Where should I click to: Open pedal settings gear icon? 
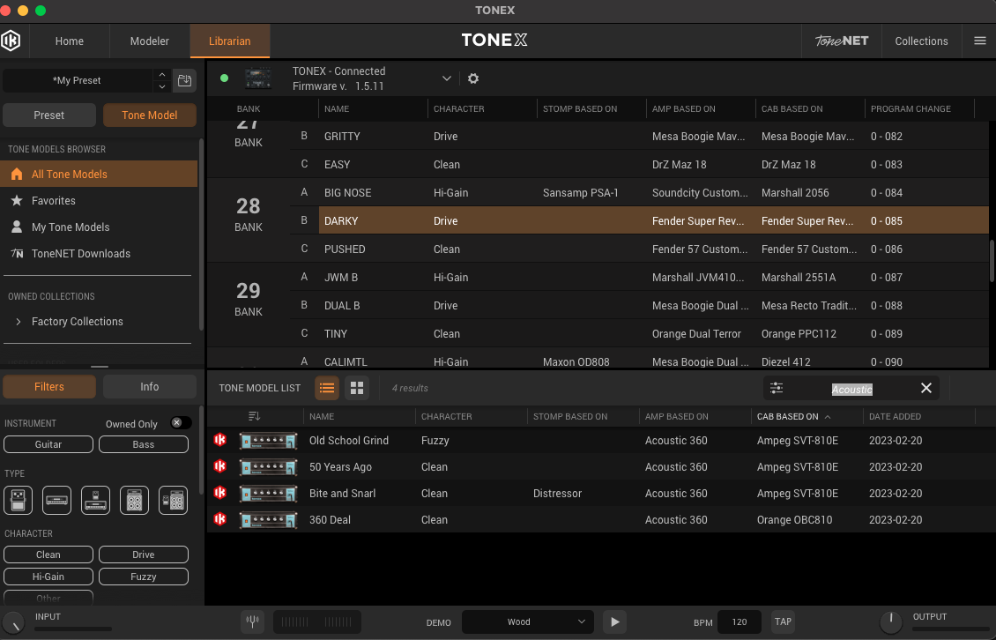pyautogui.click(x=473, y=78)
